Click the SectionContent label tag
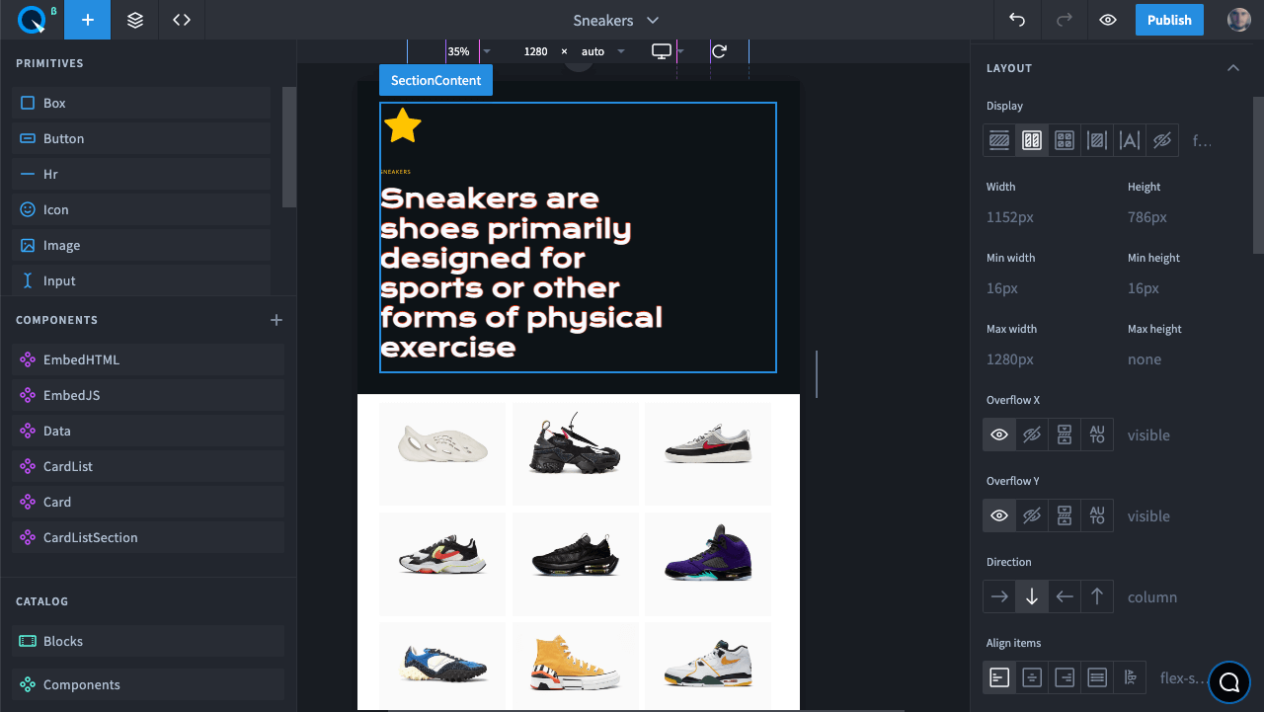Viewport: 1264px width, 712px height. [x=435, y=80]
